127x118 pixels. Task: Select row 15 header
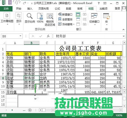3,92
